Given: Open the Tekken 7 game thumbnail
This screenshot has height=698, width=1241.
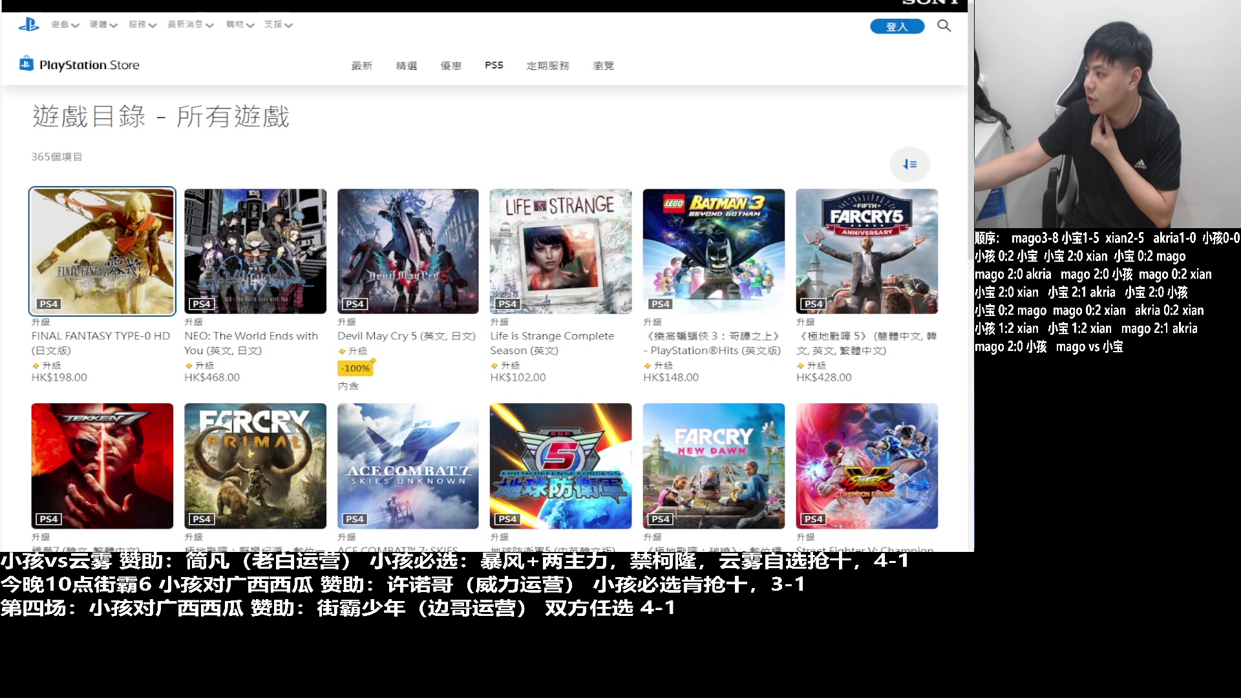Looking at the screenshot, I should coord(102,466).
